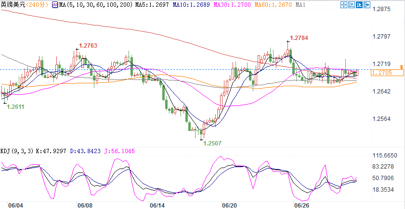Click the orange arrow marker above current price
This screenshot has height=209, width=405.
[401, 66]
